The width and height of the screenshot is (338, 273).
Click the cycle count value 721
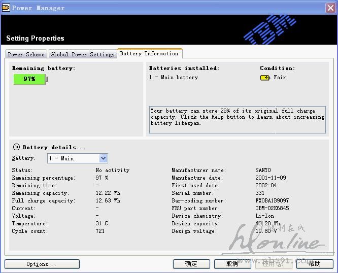point(100,231)
